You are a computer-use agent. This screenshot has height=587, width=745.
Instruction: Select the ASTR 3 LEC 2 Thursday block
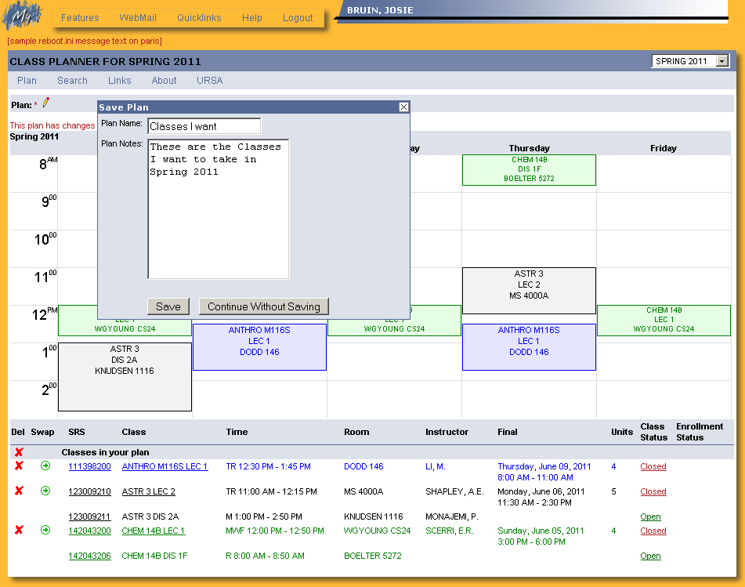click(x=529, y=290)
